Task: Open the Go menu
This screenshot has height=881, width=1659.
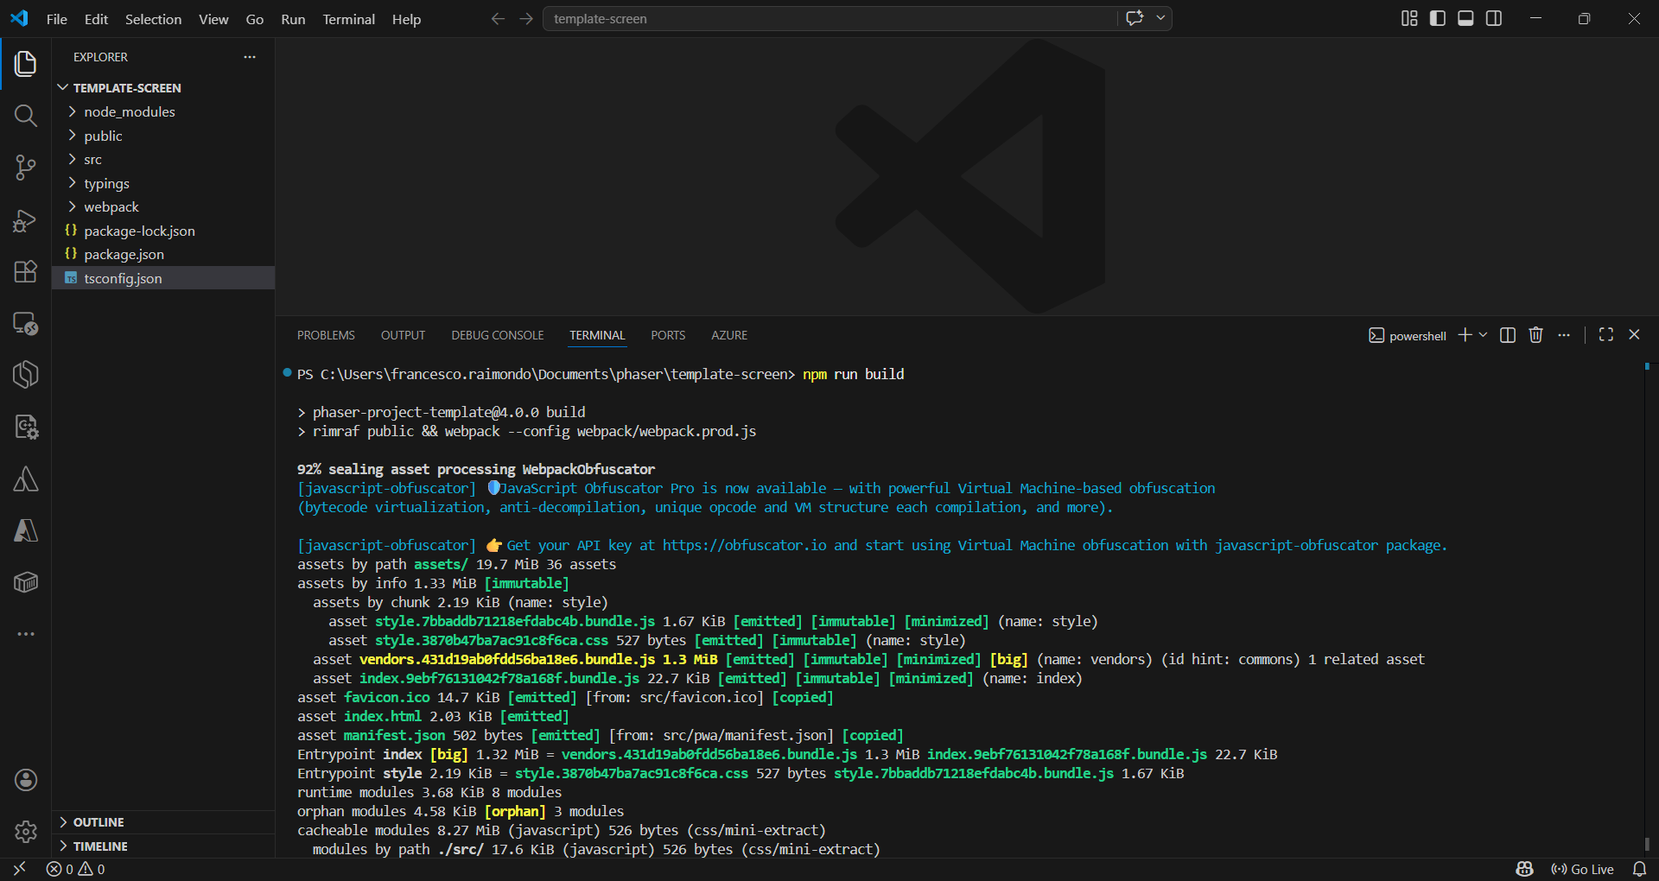Action: [255, 19]
